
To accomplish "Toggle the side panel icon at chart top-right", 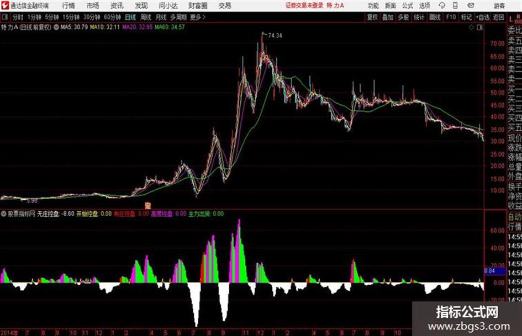I will [x=479, y=28].
